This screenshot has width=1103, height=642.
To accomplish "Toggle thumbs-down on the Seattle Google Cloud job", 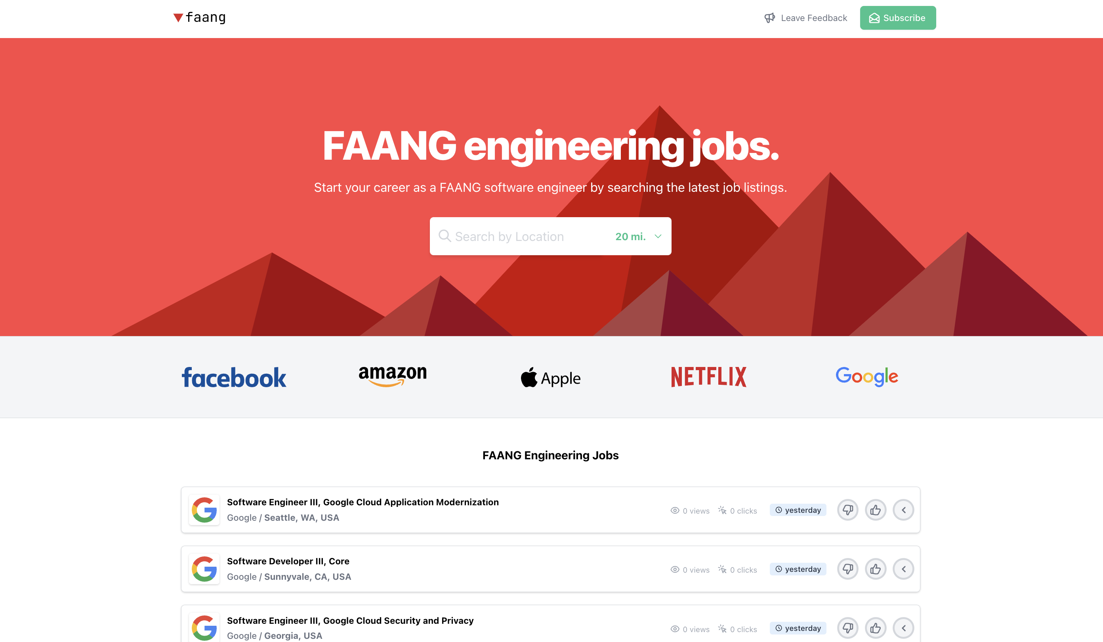I will click(848, 510).
